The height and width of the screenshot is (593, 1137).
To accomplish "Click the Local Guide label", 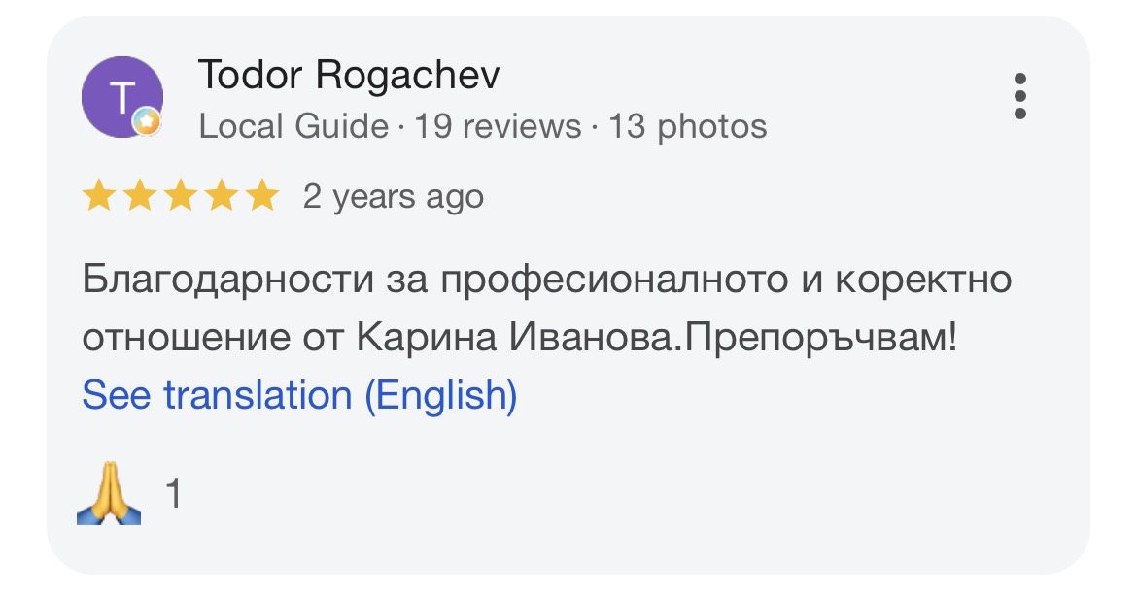I will tap(293, 126).
